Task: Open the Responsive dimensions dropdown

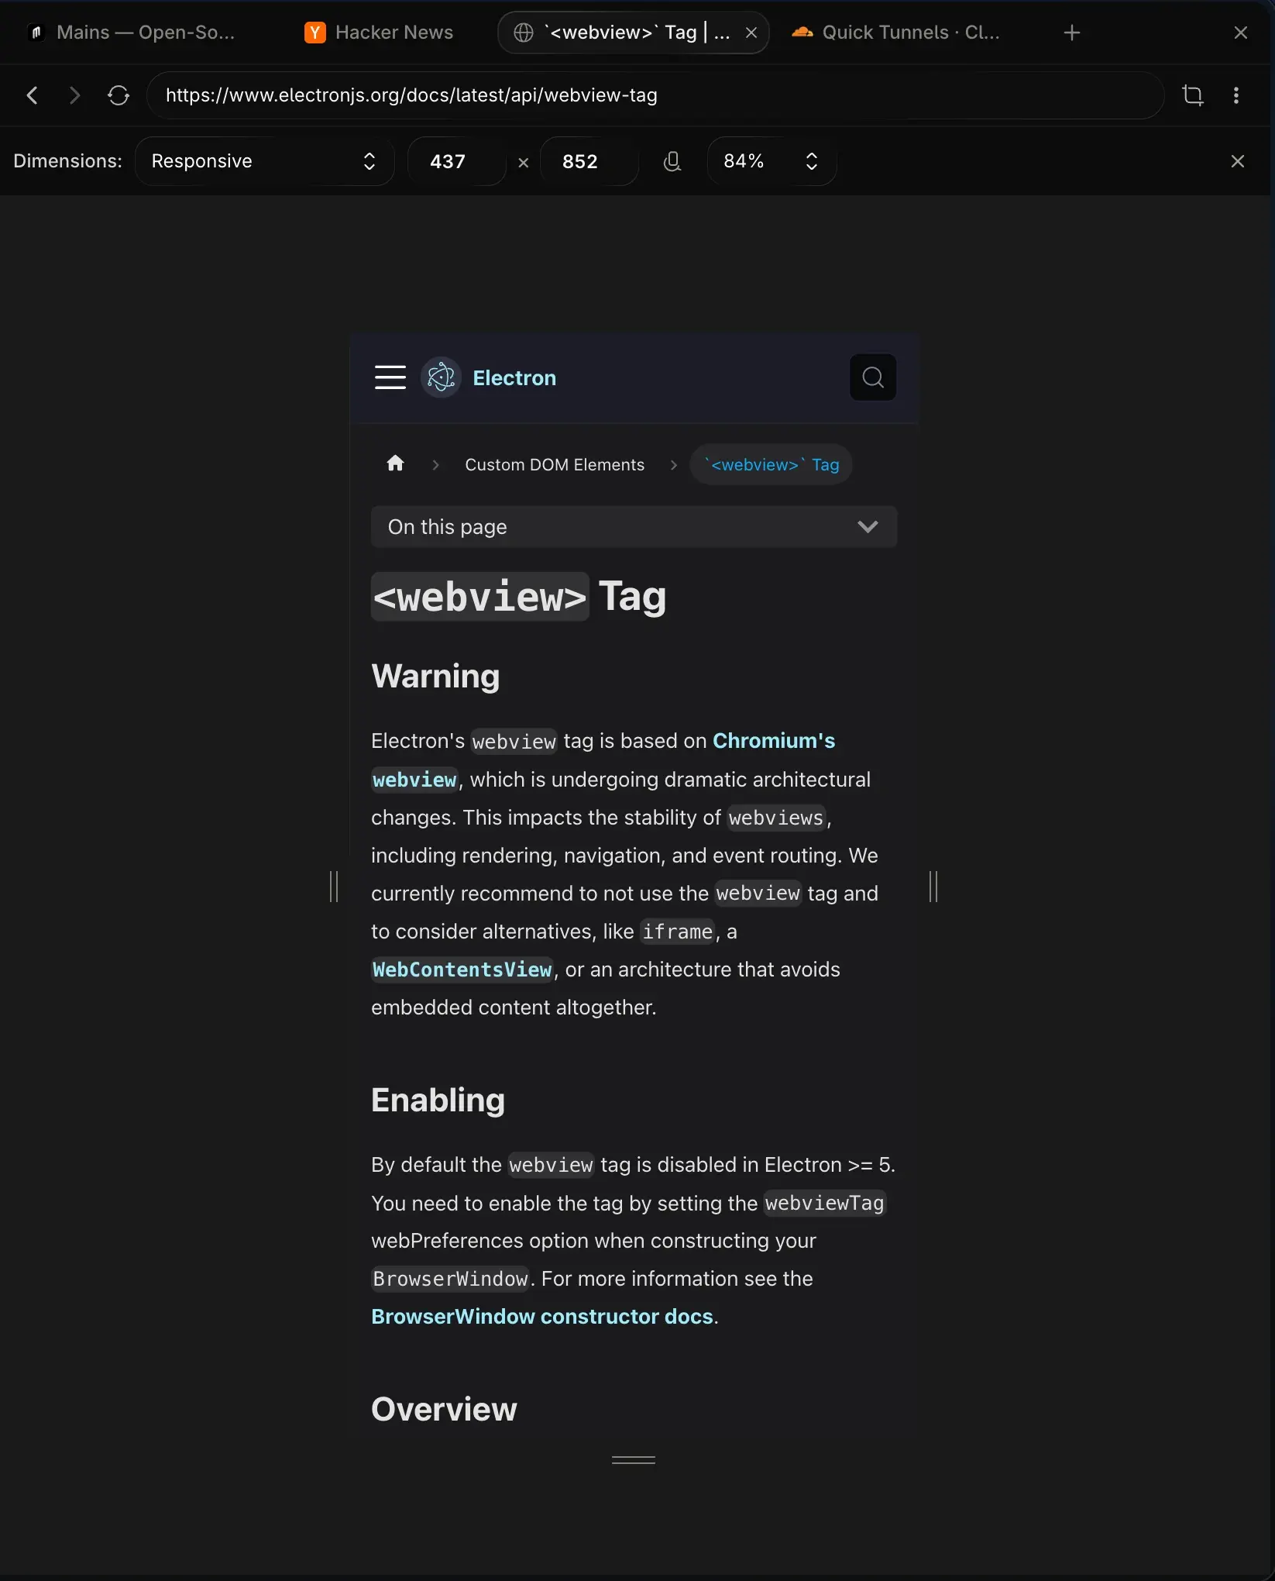Action: click(x=264, y=161)
